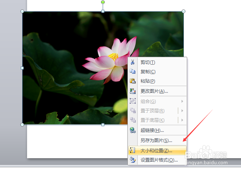
Task: Click the top-left corner resize handle
Action: coord(22,11)
